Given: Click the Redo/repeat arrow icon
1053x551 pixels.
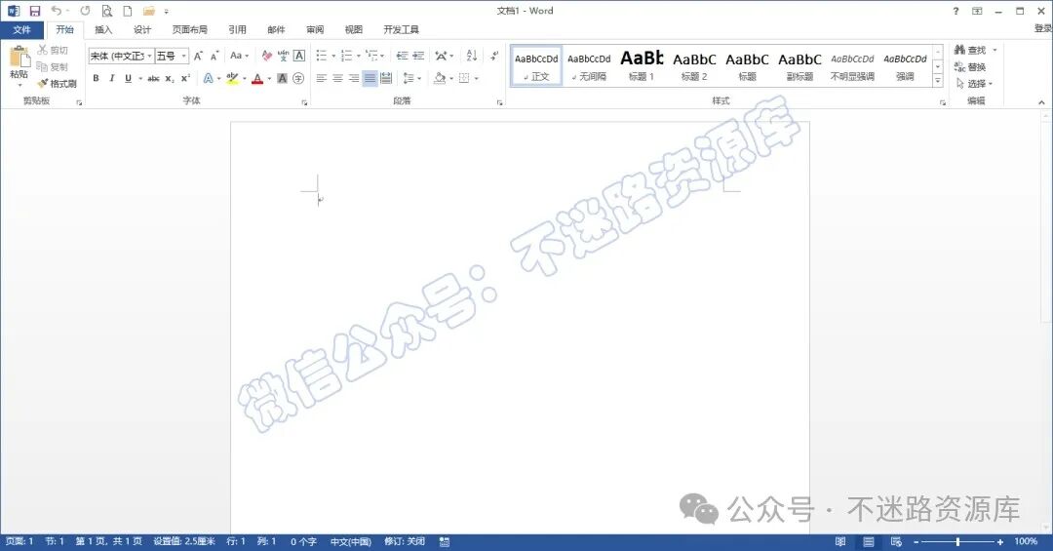Looking at the screenshot, I should (x=85, y=11).
